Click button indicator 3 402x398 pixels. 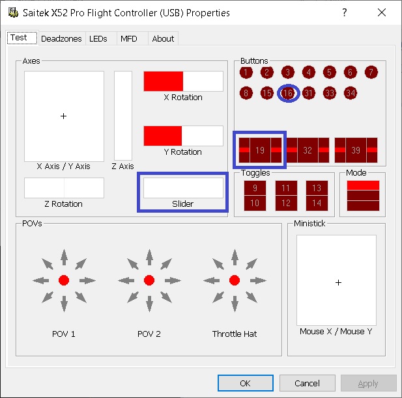tap(288, 72)
